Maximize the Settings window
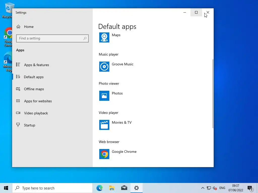Image resolution: width=258 pixels, height=193 pixels. pos(196,12)
